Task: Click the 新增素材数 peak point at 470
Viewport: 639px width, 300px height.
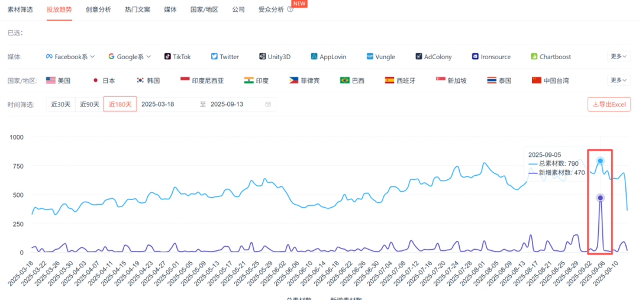Action: (601, 198)
